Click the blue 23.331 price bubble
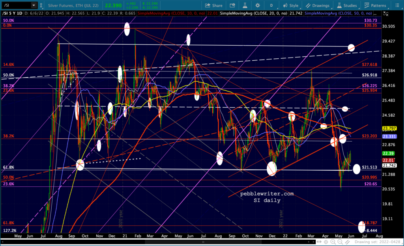This screenshot has height=246, width=404. click(x=389, y=136)
